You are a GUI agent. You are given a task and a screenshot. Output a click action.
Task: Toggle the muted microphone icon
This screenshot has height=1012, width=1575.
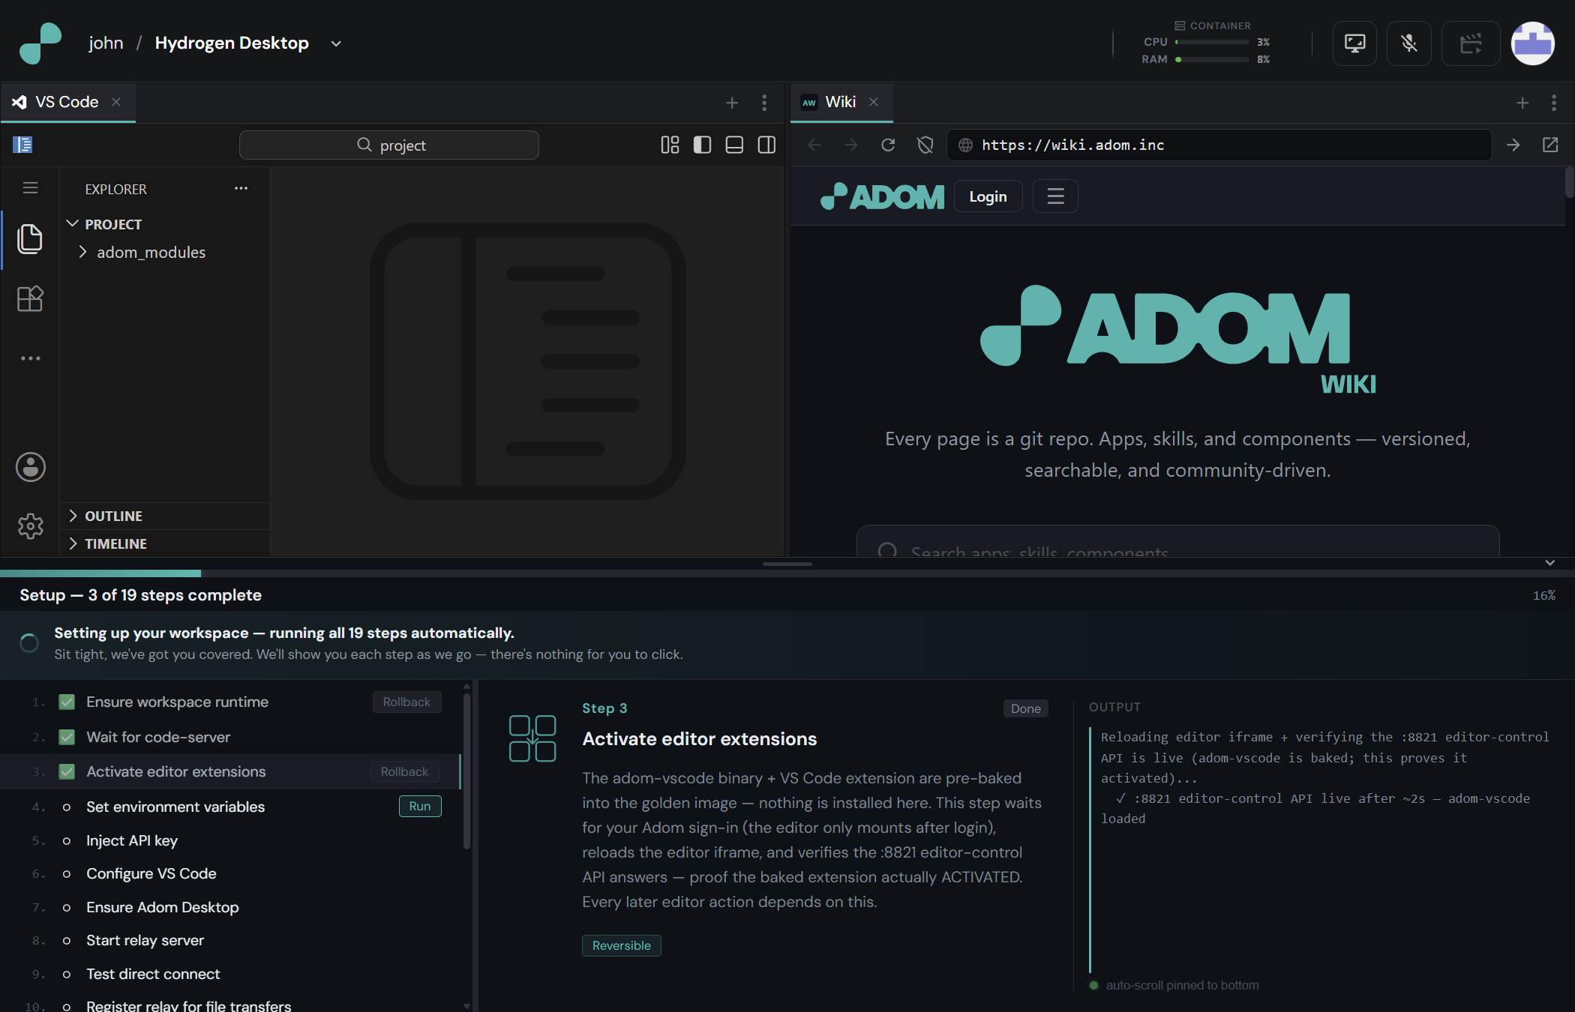click(1409, 43)
